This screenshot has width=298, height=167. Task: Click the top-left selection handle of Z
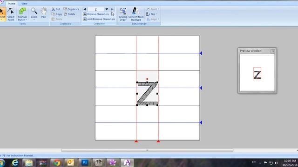point(137,83)
